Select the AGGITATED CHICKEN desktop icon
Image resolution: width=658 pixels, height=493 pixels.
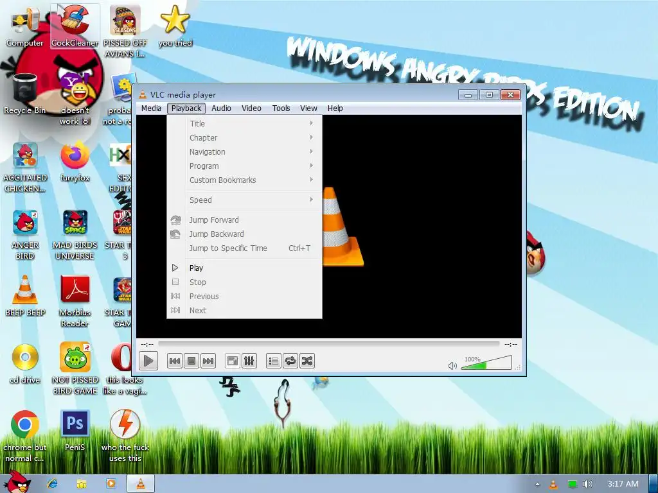(x=25, y=167)
